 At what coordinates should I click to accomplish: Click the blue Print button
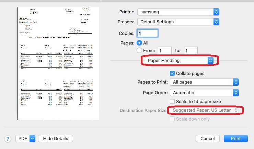tap(235, 139)
